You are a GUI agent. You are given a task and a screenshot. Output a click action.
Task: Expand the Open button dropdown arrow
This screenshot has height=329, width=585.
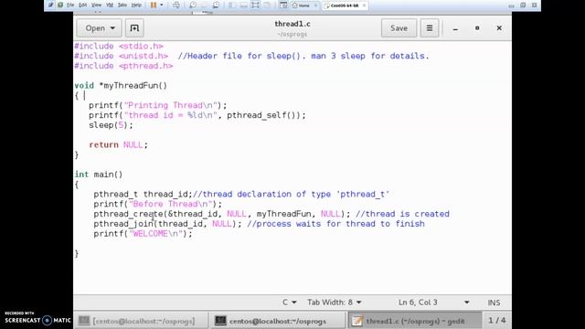point(112,28)
